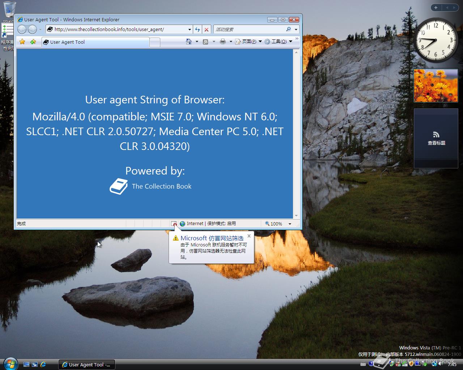Expand the Home button dropdown arrow
This screenshot has width=463, height=370.
point(197,42)
